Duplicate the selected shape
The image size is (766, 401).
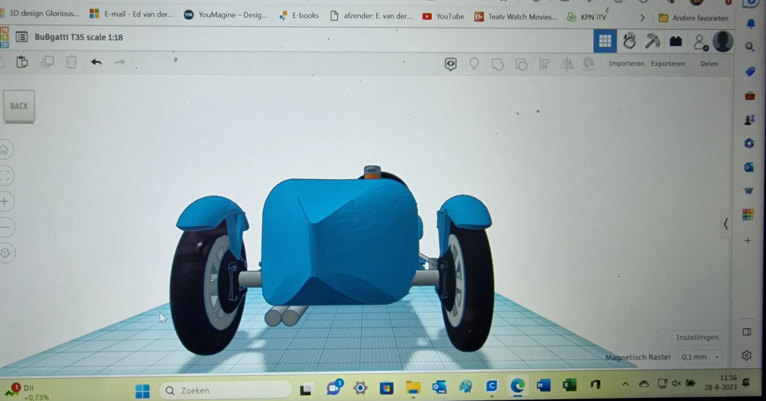point(47,62)
